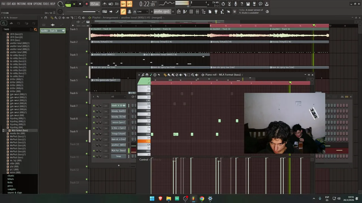Open the Channel rack icon
This screenshot has width=362, height=203.
191,12
